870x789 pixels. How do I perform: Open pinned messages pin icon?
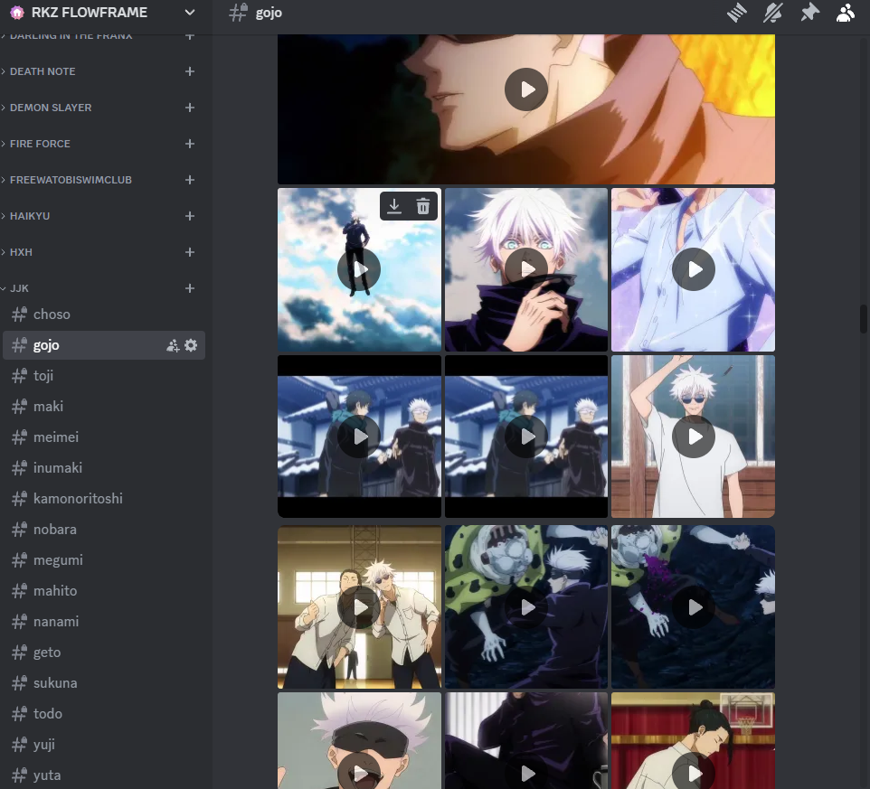pos(809,13)
